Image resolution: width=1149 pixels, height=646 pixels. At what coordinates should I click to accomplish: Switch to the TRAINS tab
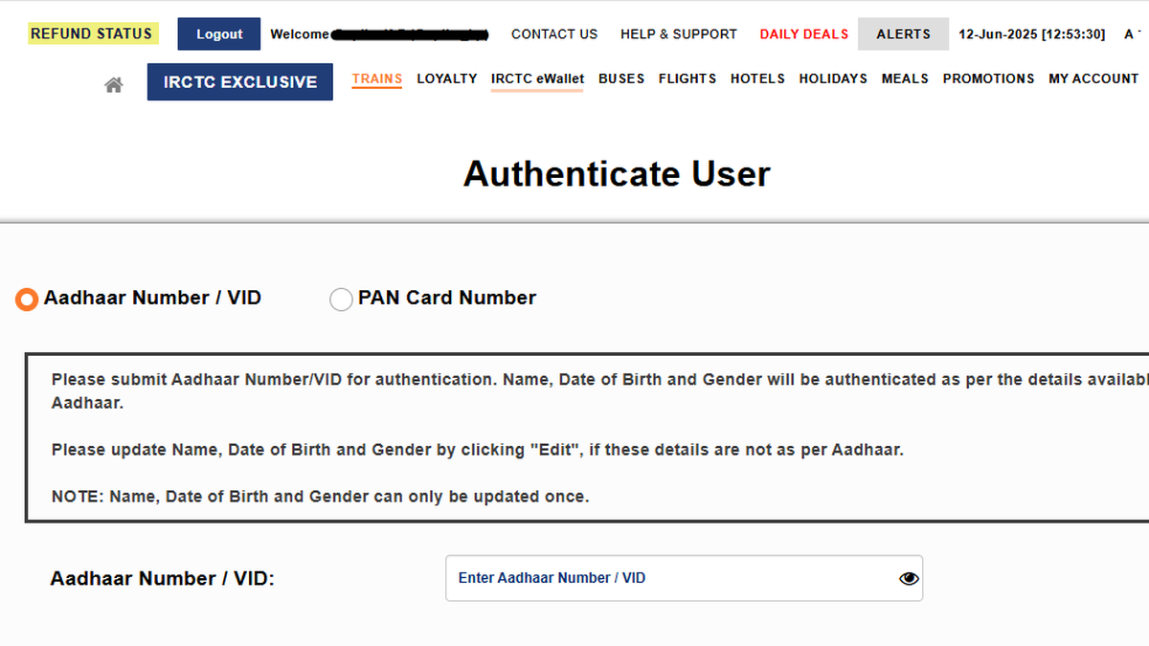376,78
